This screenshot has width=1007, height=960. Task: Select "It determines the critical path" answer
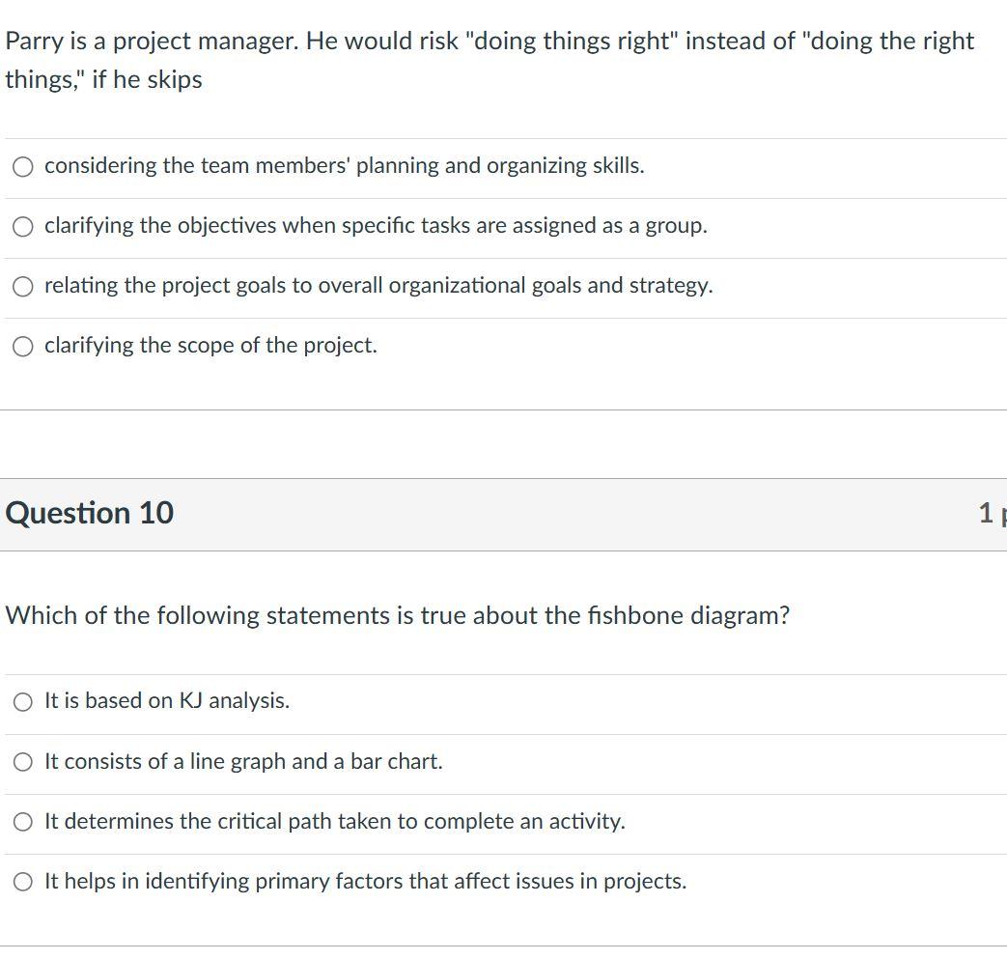point(22,821)
